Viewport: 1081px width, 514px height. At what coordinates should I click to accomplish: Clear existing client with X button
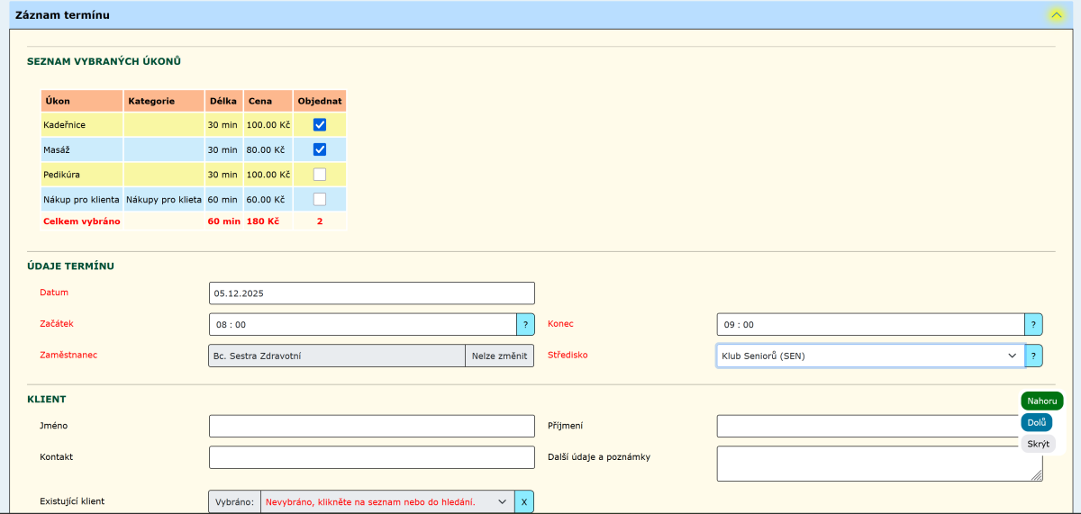pos(524,501)
